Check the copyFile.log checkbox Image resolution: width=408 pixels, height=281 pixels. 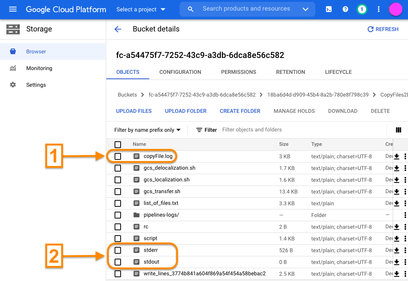pyautogui.click(x=118, y=156)
